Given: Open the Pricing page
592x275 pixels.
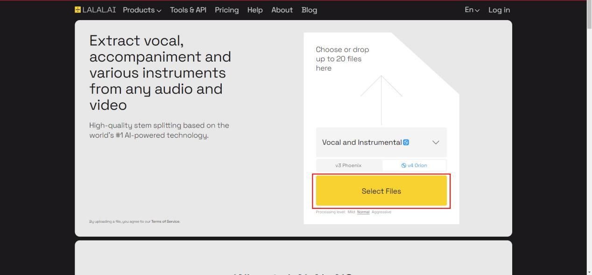Looking at the screenshot, I should [226, 10].
